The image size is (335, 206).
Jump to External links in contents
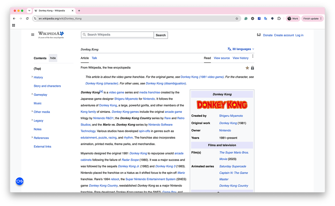pos(43,147)
